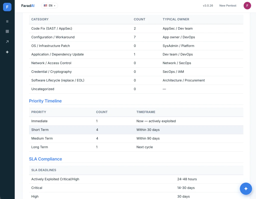This screenshot has width=256, height=199.
Task: Click the TIMEFRAME column header
Action: coord(146,112)
